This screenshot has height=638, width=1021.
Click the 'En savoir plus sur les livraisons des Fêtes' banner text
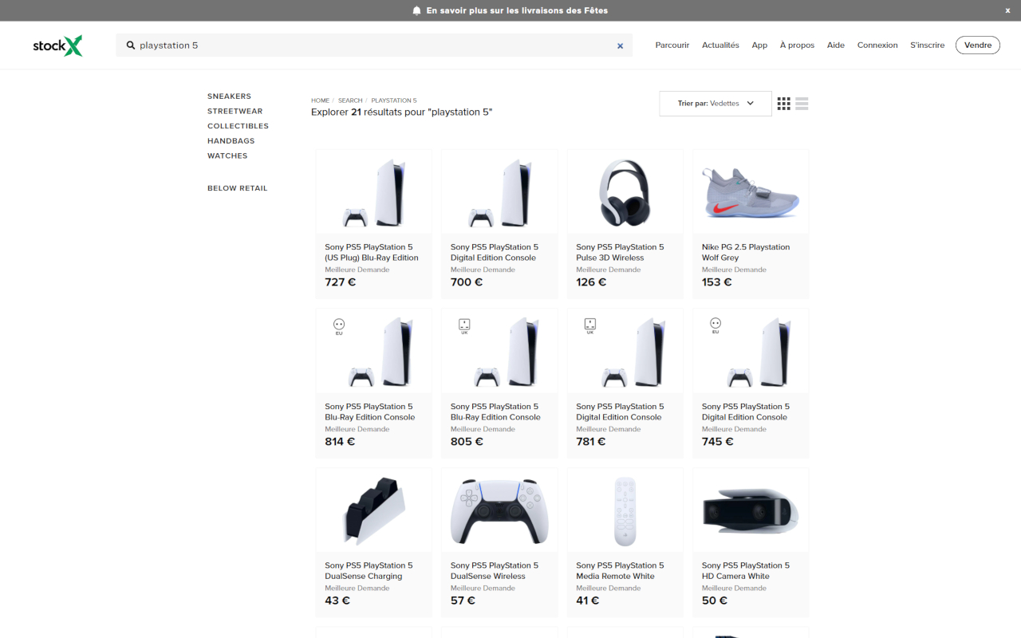[x=517, y=10]
